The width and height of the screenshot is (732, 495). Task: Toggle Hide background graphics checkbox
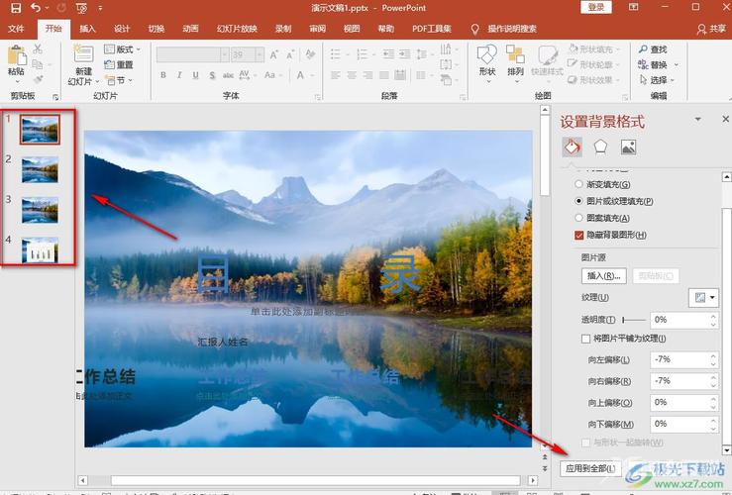click(x=579, y=236)
